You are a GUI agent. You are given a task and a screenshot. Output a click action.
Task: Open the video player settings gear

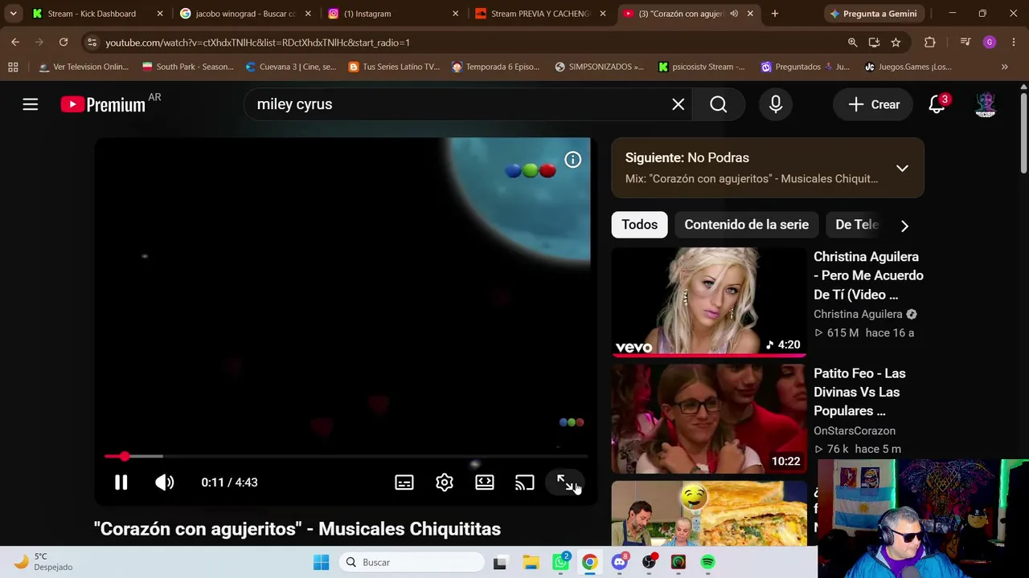pyautogui.click(x=445, y=482)
